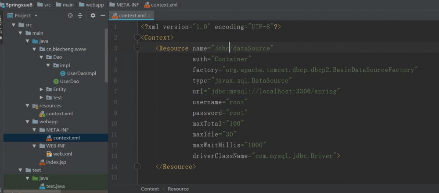This screenshot has width=439, height=193.
Task: Open context.xml under resources
Action: 59,114
